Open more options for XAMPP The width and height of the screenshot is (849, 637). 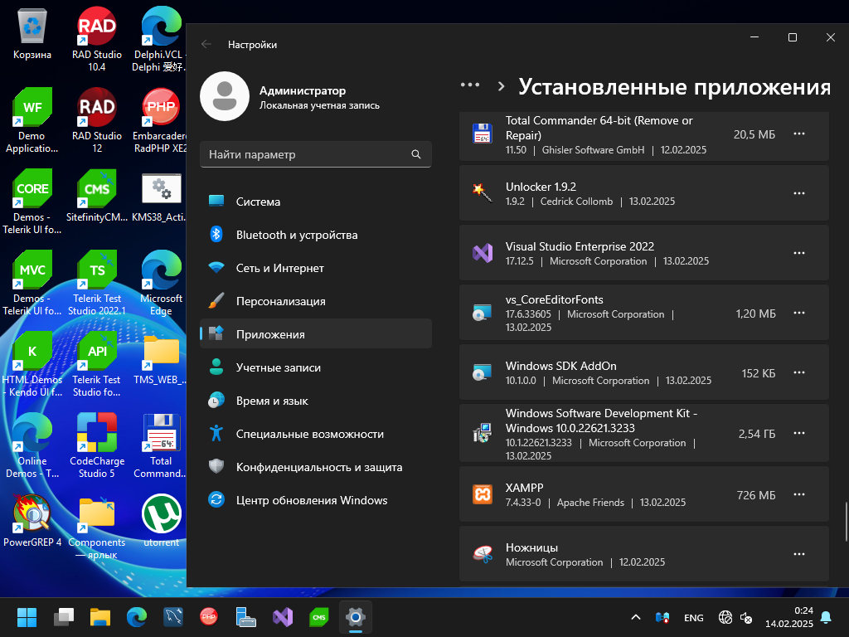point(799,494)
